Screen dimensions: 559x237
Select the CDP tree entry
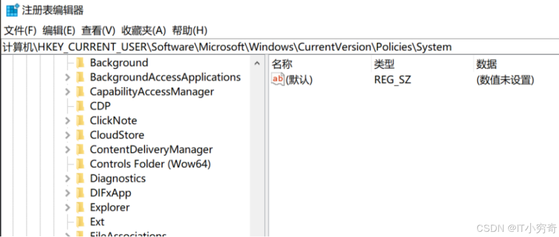100,106
